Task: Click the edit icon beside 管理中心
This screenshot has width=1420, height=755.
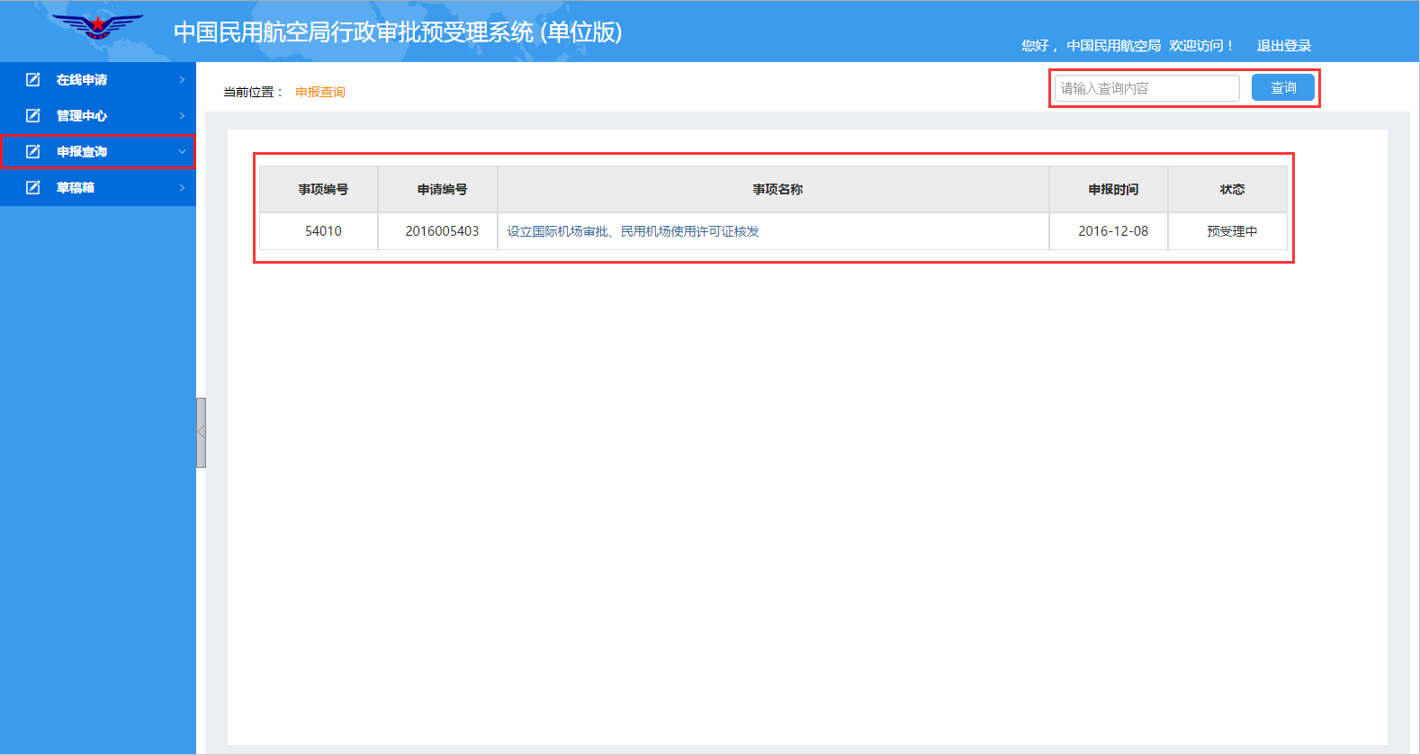Action: click(33, 115)
